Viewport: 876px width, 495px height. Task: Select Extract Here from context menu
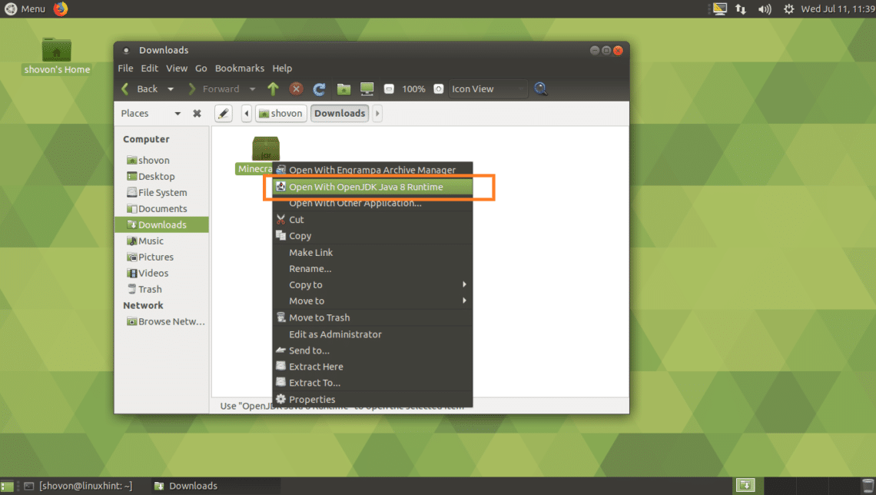(316, 367)
